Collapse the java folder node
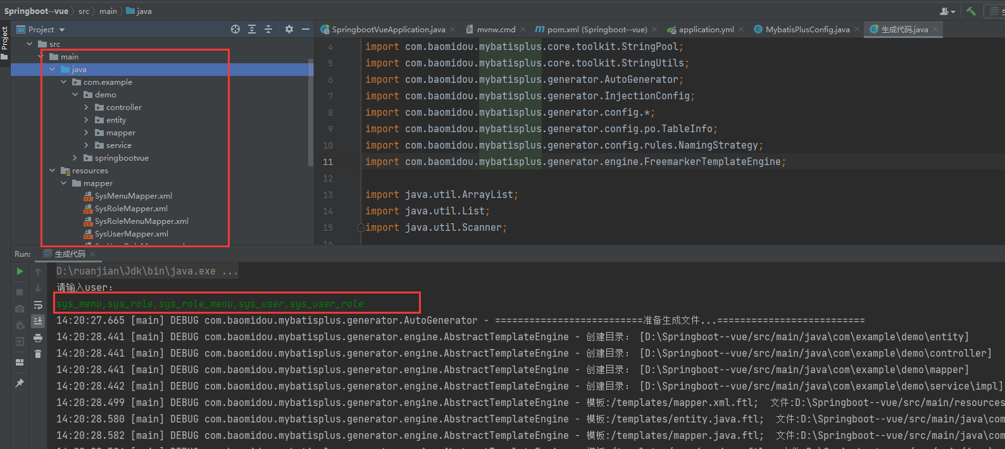The height and width of the screenshot is (449, 1005). [x=52, y=70]
